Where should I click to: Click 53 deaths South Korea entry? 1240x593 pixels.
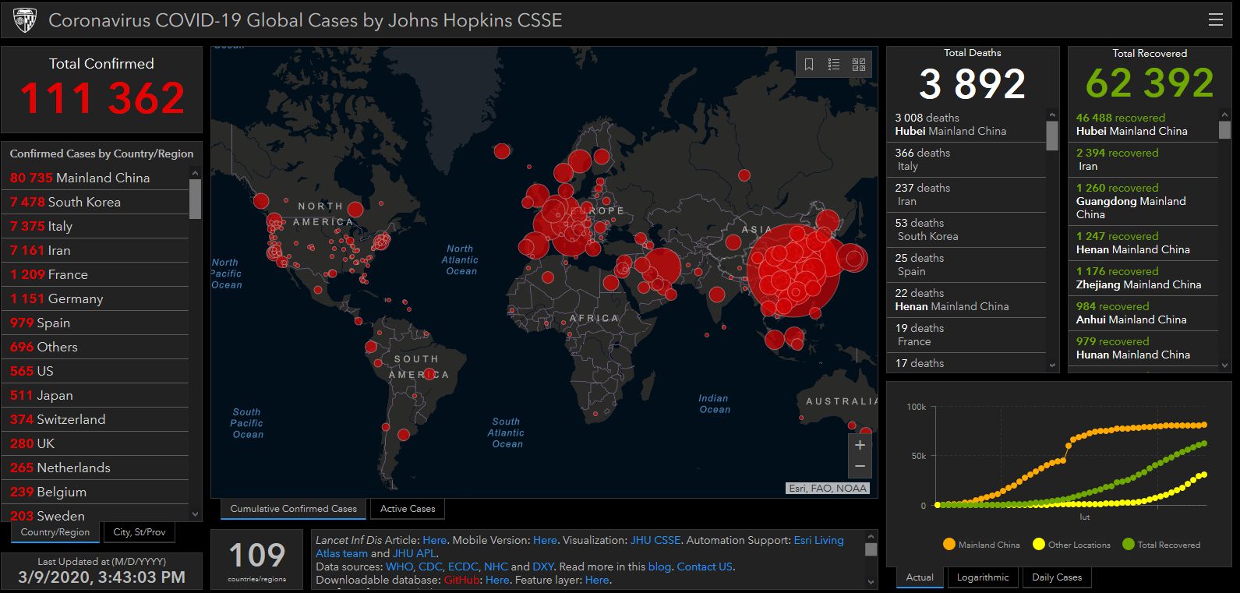click(966, 230)
